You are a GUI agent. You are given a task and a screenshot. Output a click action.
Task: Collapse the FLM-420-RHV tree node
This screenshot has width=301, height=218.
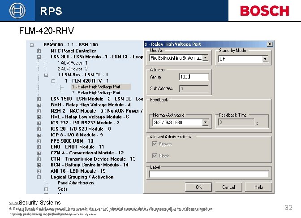click(53, 81)
